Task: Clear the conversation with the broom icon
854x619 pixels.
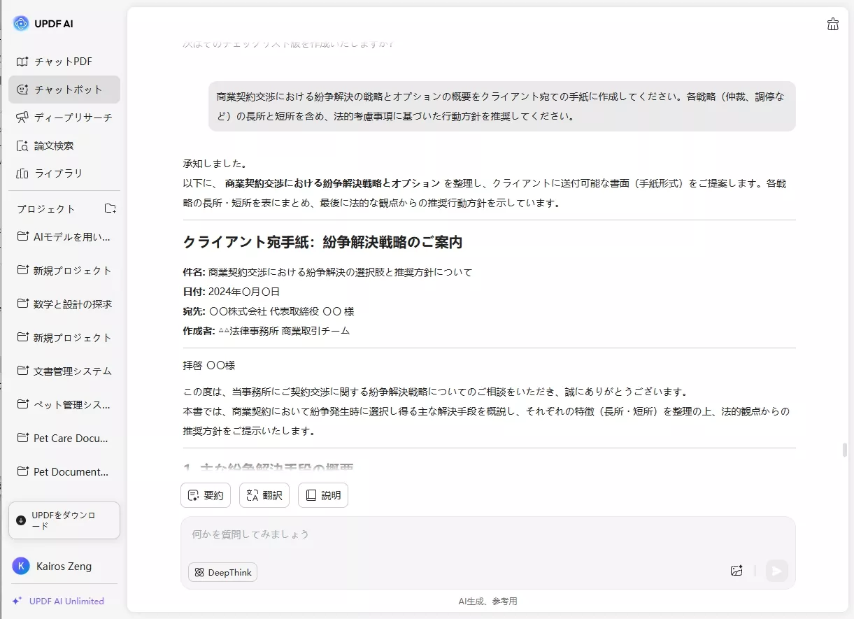Action: 832,23
